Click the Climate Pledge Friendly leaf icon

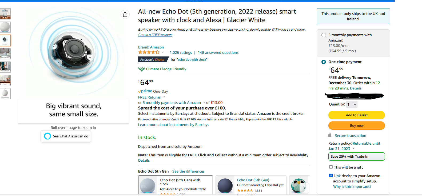coord(141,69)
